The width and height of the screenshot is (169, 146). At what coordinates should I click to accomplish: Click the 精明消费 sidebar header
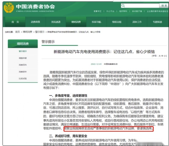point(23,44)
